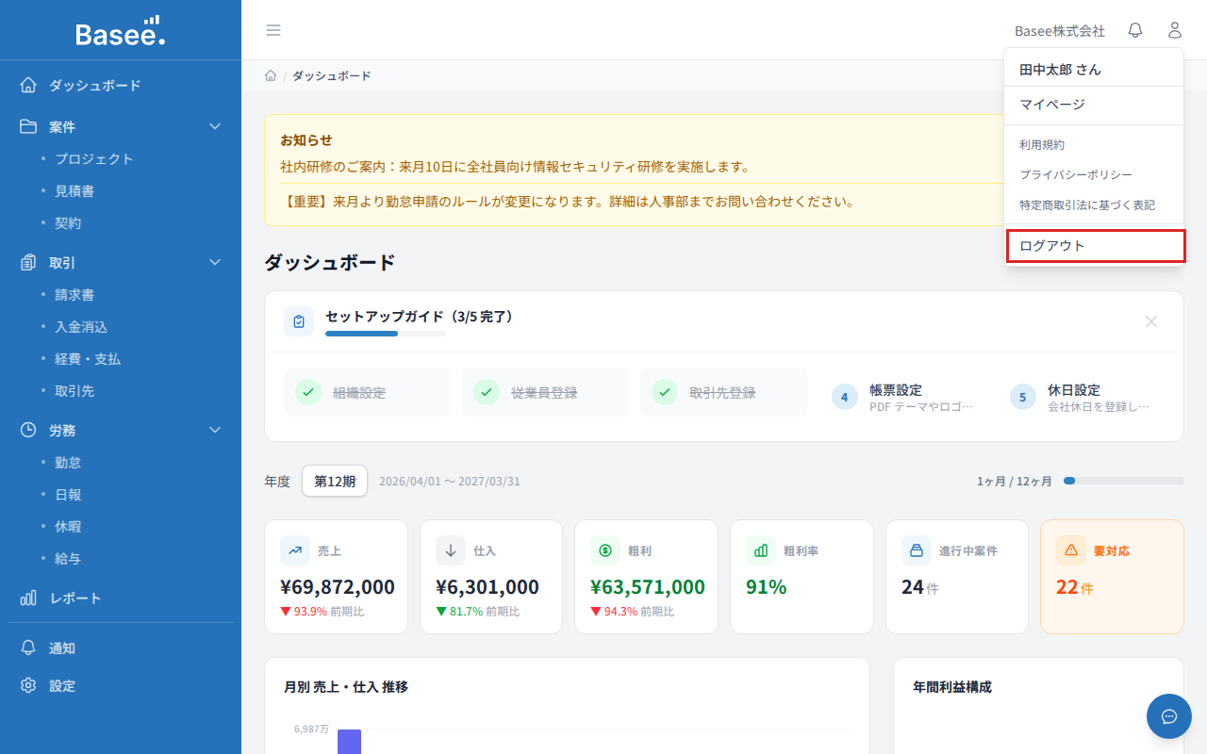Viewport: 1207px width, 754px height.
Task: Open the chat support bubble
Action: pyautogui.click(x=1169, y=716)
